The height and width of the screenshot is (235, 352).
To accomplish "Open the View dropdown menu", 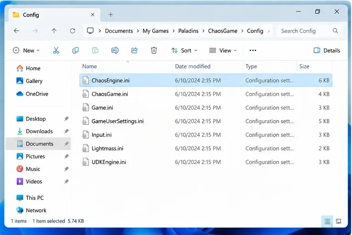I will 223,50.
